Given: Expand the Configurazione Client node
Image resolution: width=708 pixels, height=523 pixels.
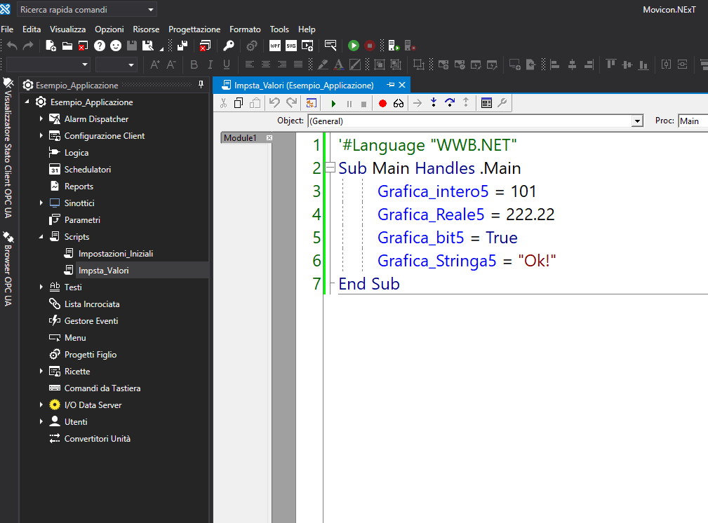Looking at the screenshot, I should click(x=41, y=135).
